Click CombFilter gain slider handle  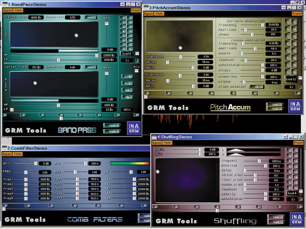(x=36, y=164)
